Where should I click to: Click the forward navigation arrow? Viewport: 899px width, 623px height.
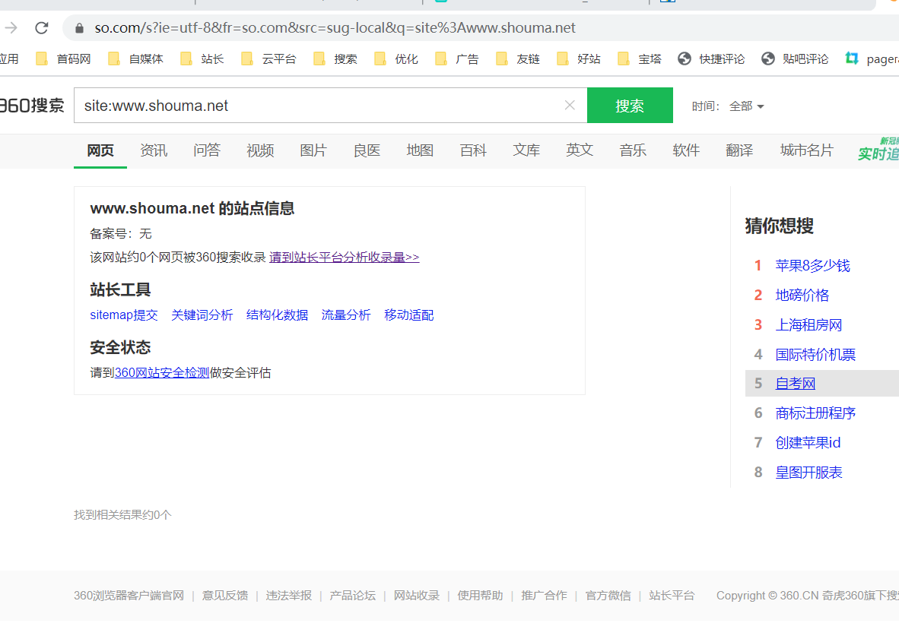[x=11, y=27]
